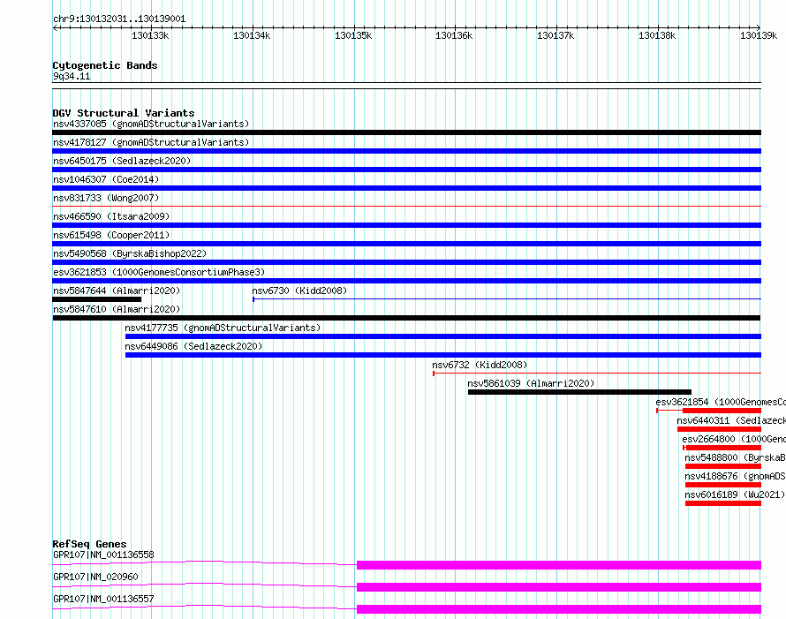
Task: Click the chr9:130132031..130139001 coordinates label
Action: [x=119, y=19]
